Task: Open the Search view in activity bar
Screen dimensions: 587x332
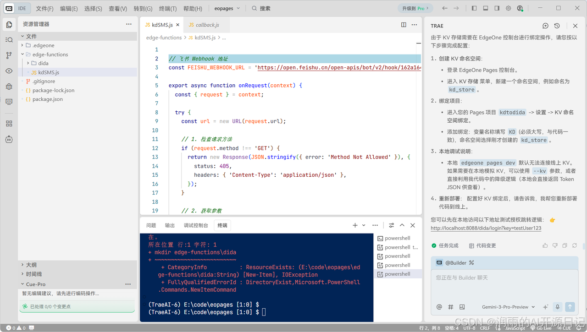Action: pyautogui.click(x=9, y=40)
